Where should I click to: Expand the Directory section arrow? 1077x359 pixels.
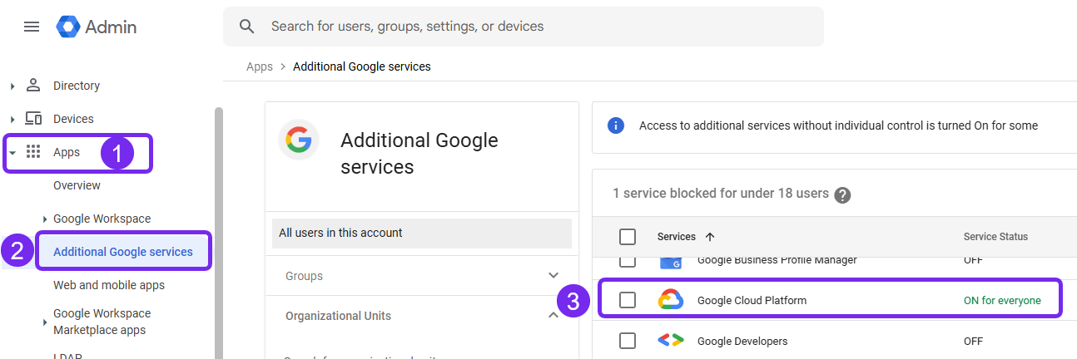click(12, 86)
